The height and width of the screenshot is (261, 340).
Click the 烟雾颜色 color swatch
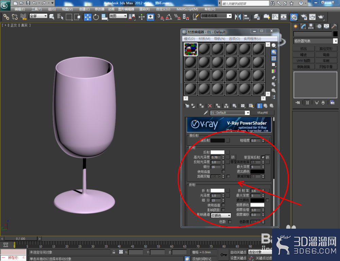[257, 205]
